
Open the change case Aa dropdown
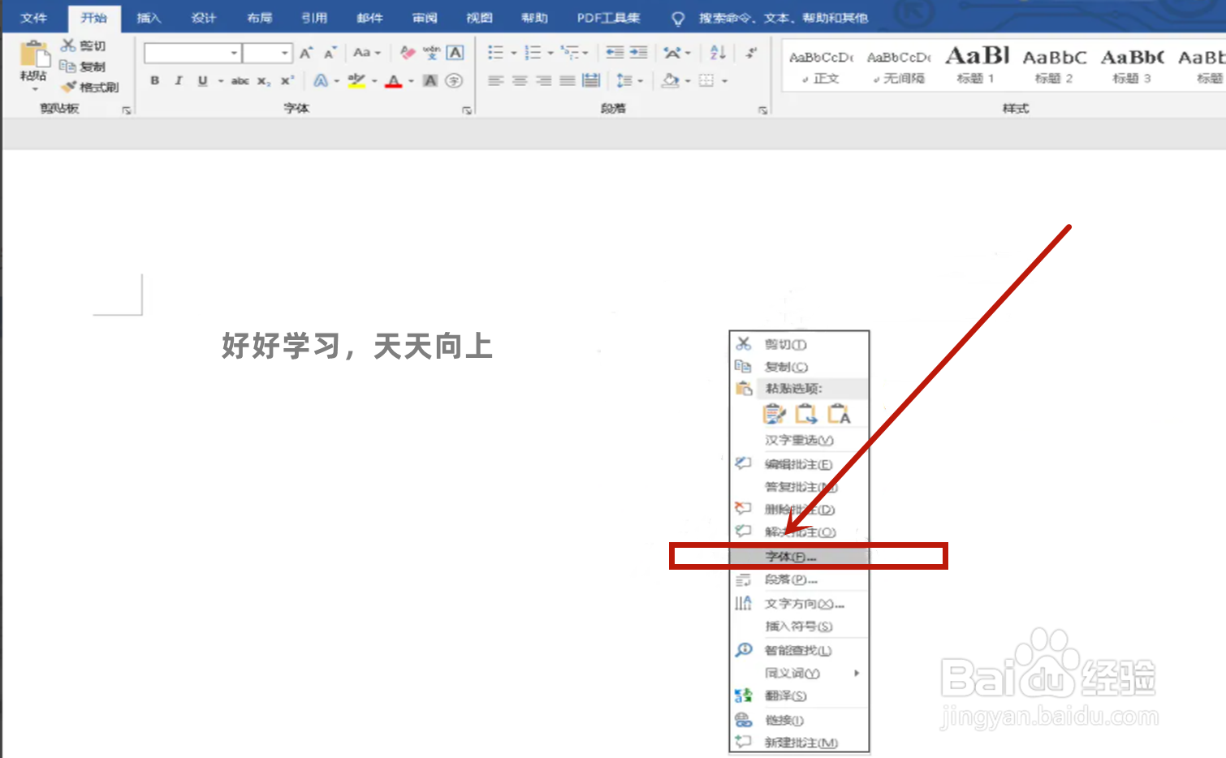(x=367, y=53)
